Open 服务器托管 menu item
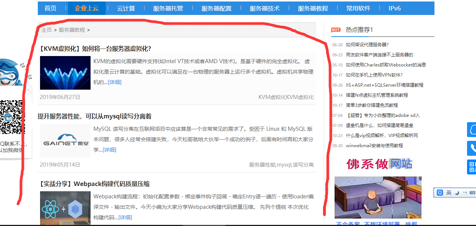 168,8
